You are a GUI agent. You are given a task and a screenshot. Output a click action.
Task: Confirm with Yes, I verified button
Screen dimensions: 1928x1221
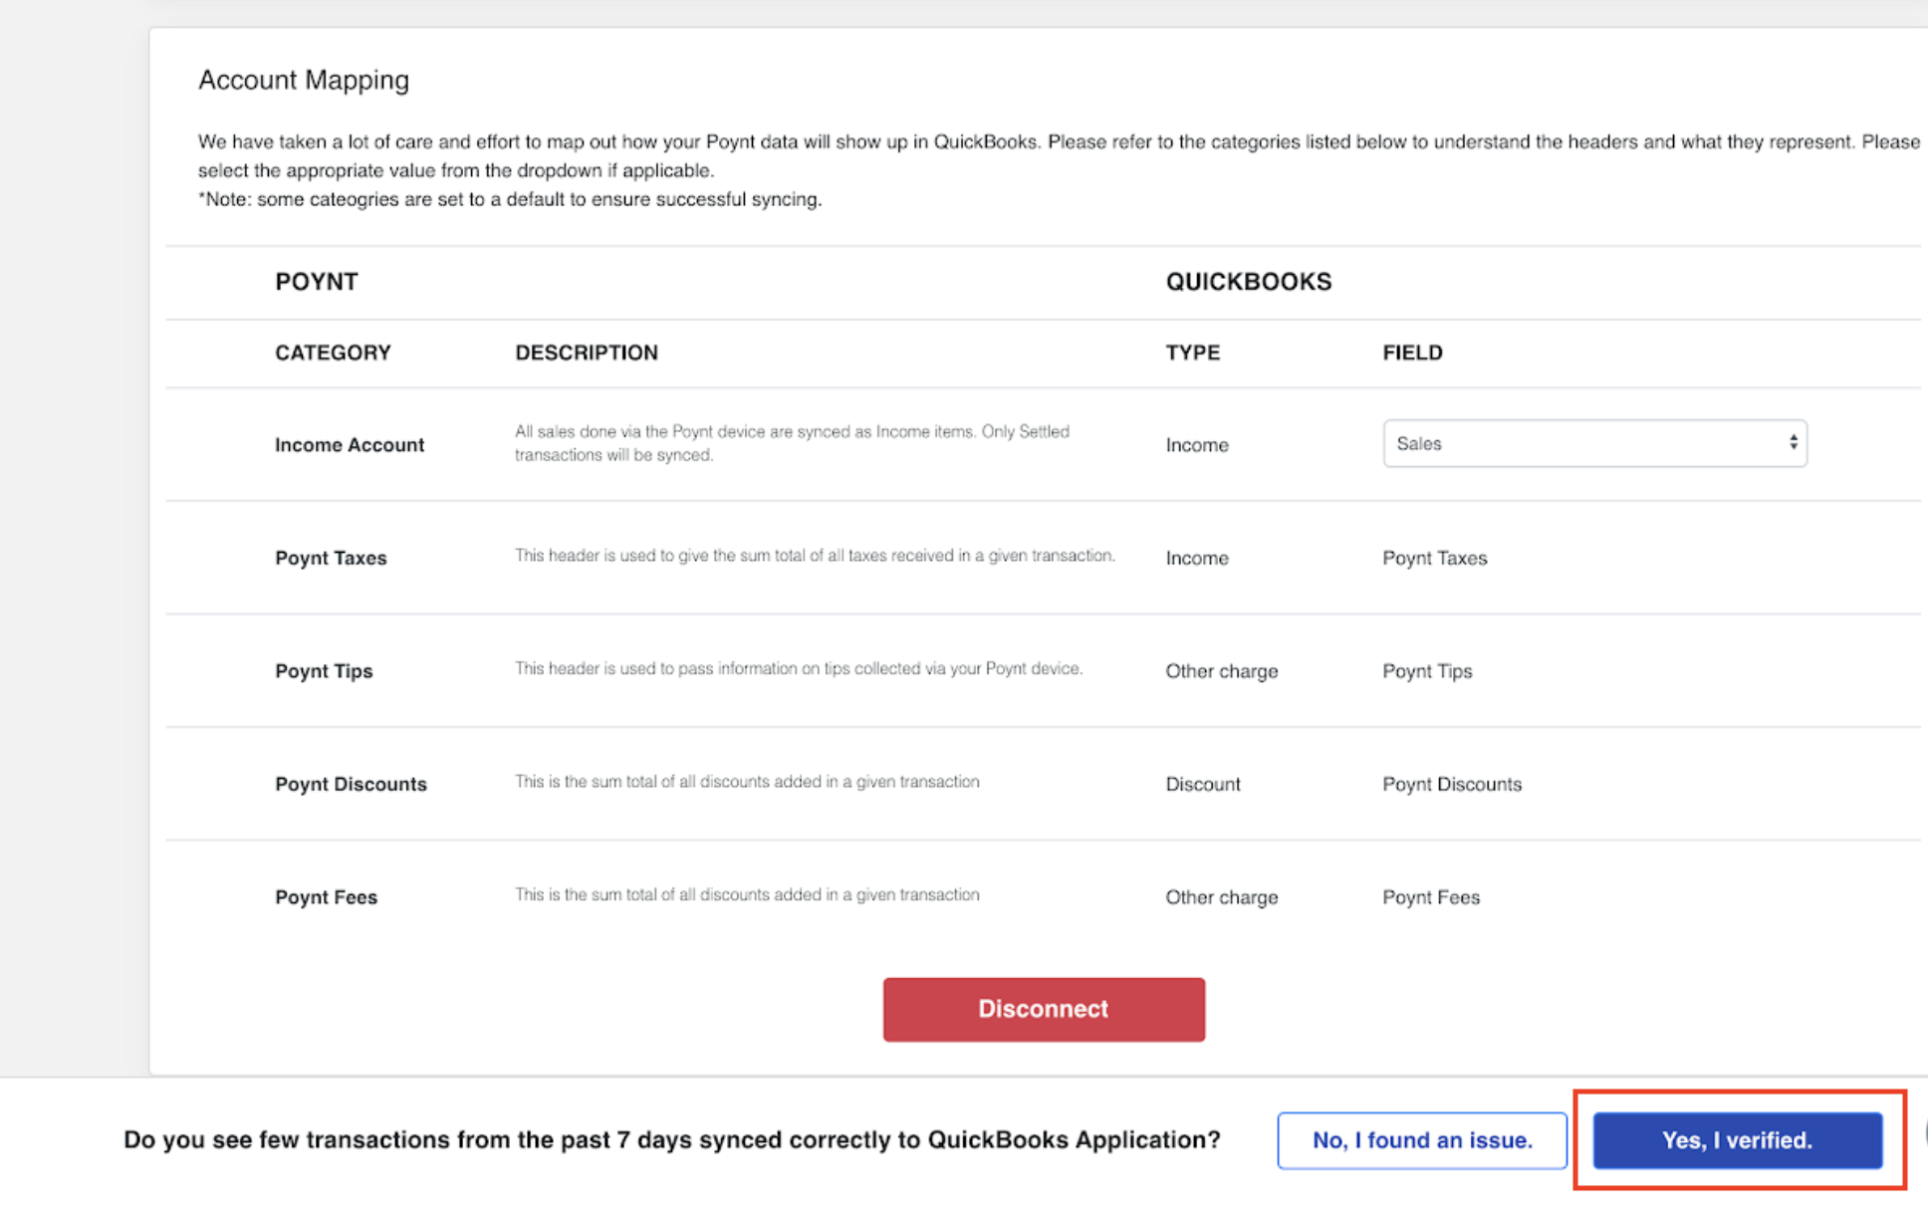(x=1738, y=1140)
